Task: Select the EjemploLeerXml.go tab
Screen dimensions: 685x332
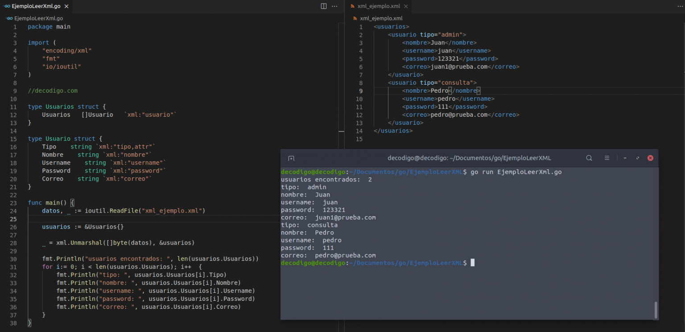Action: [x=36, y=6]
